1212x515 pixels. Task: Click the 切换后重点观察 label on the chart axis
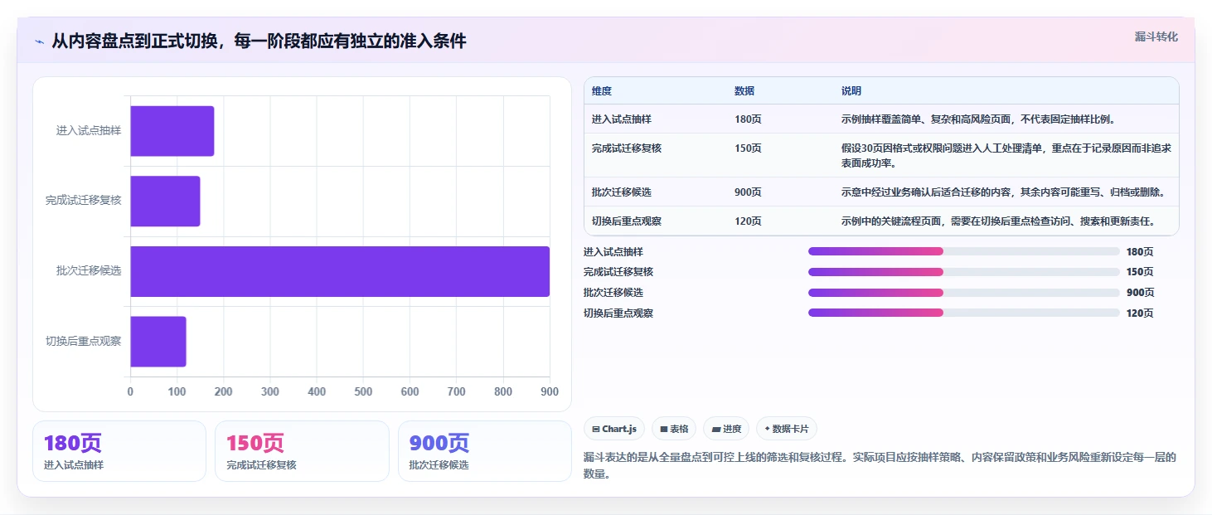click(x=84, y=341)
